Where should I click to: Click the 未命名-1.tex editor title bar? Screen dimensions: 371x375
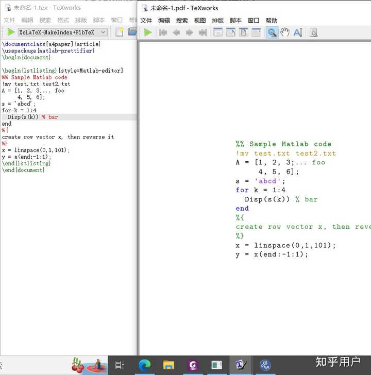tap(68, 8)
